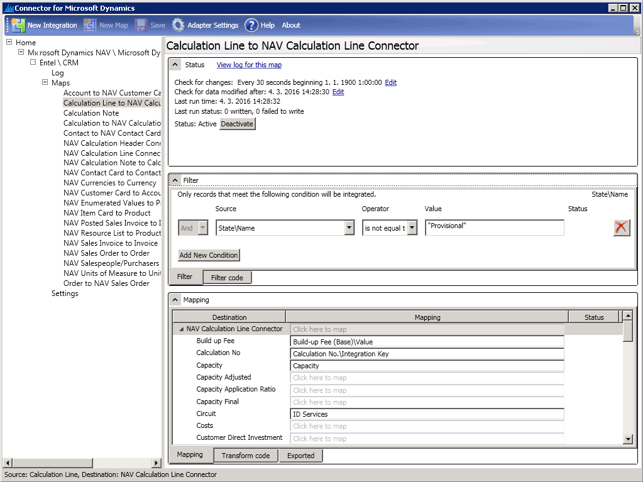Click the Build-up Fee (Base)\Value mapping field
This screenshot has width=643, height=482.
point(427,341)
